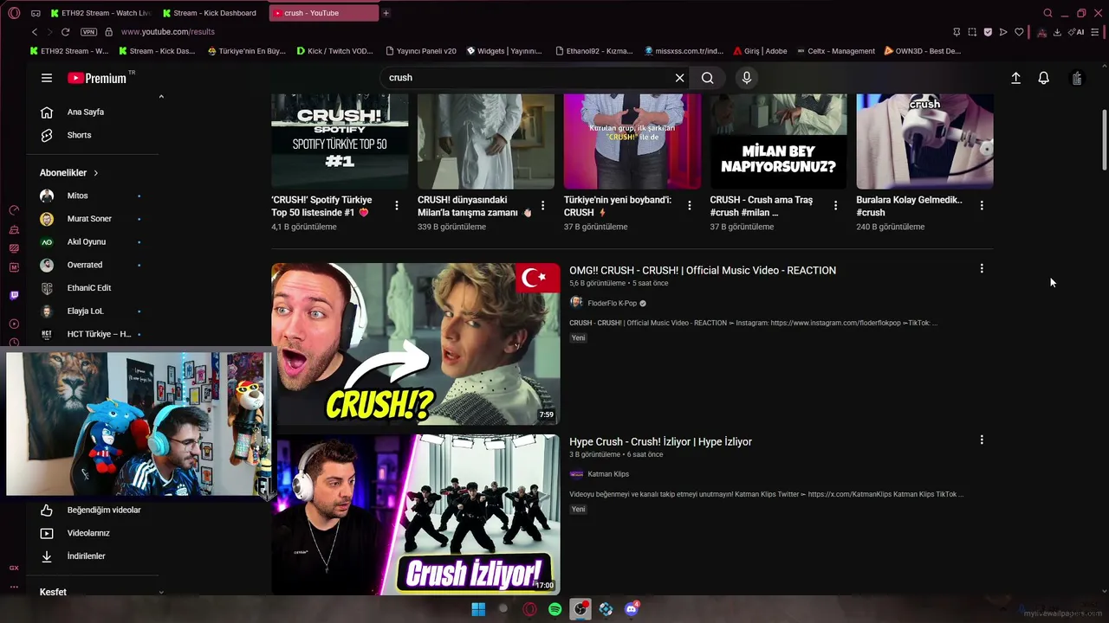This screenshot has height=623, width=1109.
Task: Open the OWN3D bookmark
Action: (923, 51)
